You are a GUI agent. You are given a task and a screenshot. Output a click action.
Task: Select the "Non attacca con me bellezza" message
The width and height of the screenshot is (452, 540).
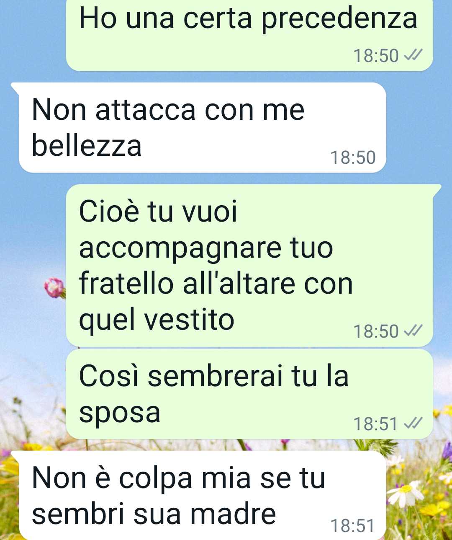click(203, 127)
